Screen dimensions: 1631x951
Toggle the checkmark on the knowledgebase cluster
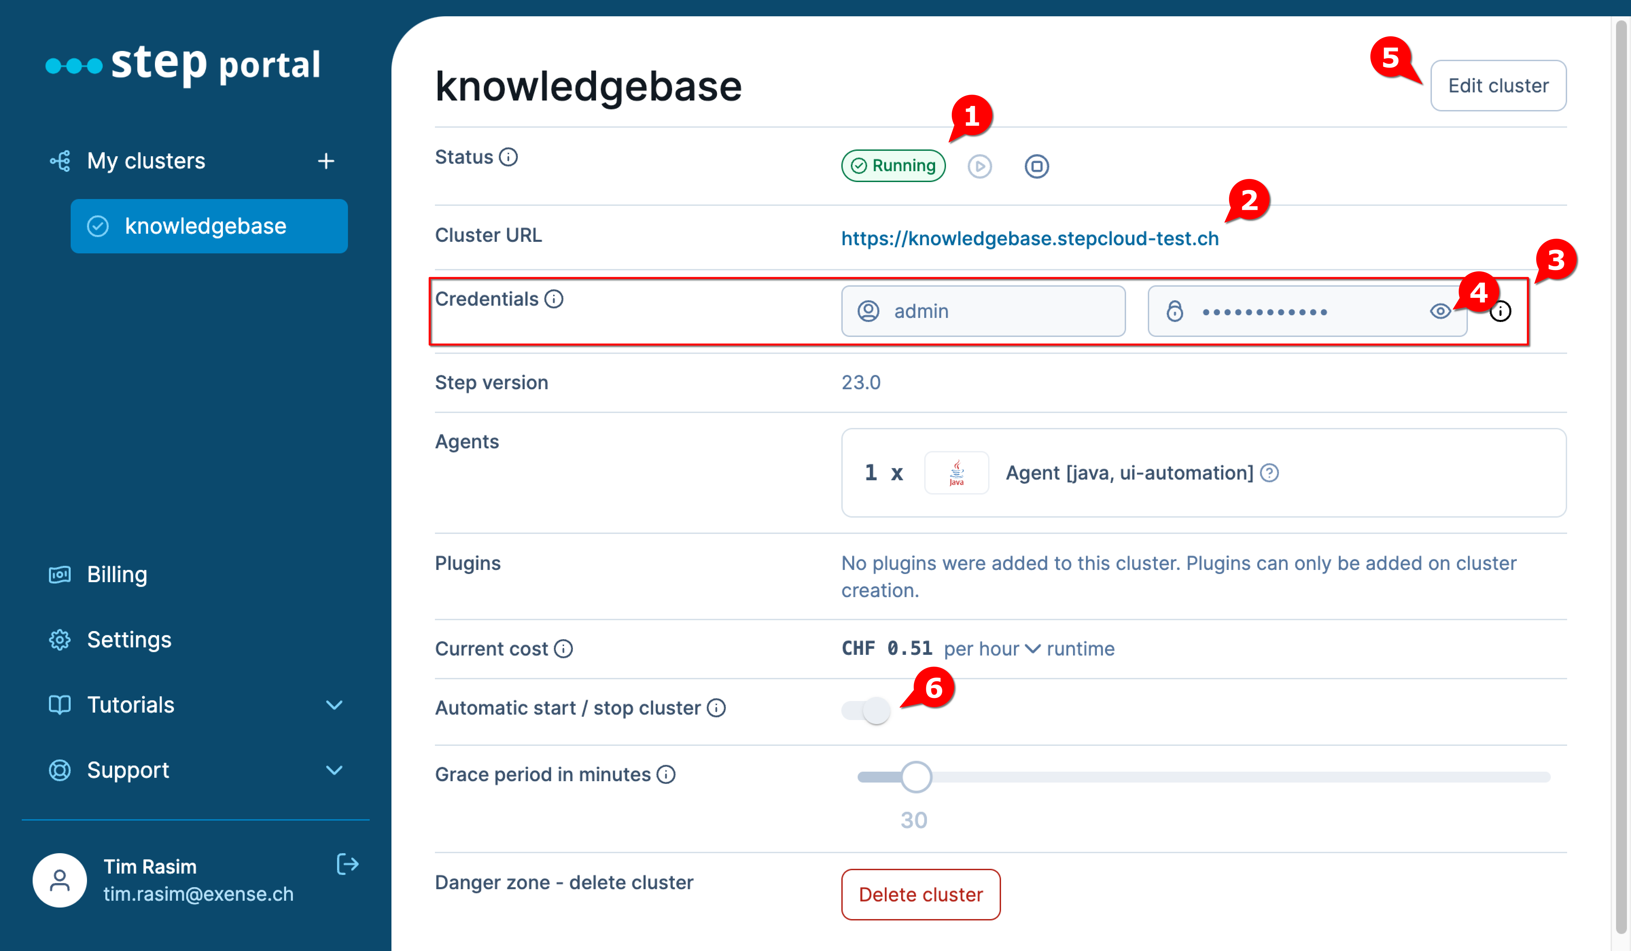98,226
